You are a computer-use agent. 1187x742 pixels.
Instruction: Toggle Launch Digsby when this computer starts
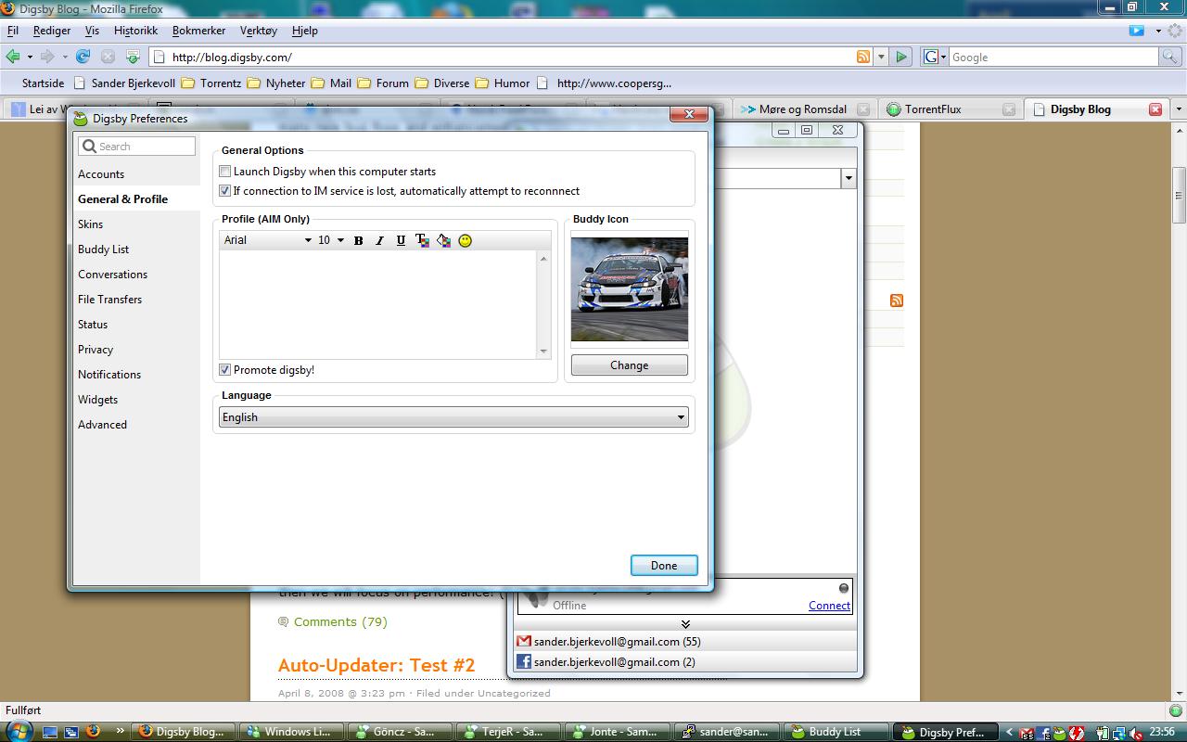224,172
